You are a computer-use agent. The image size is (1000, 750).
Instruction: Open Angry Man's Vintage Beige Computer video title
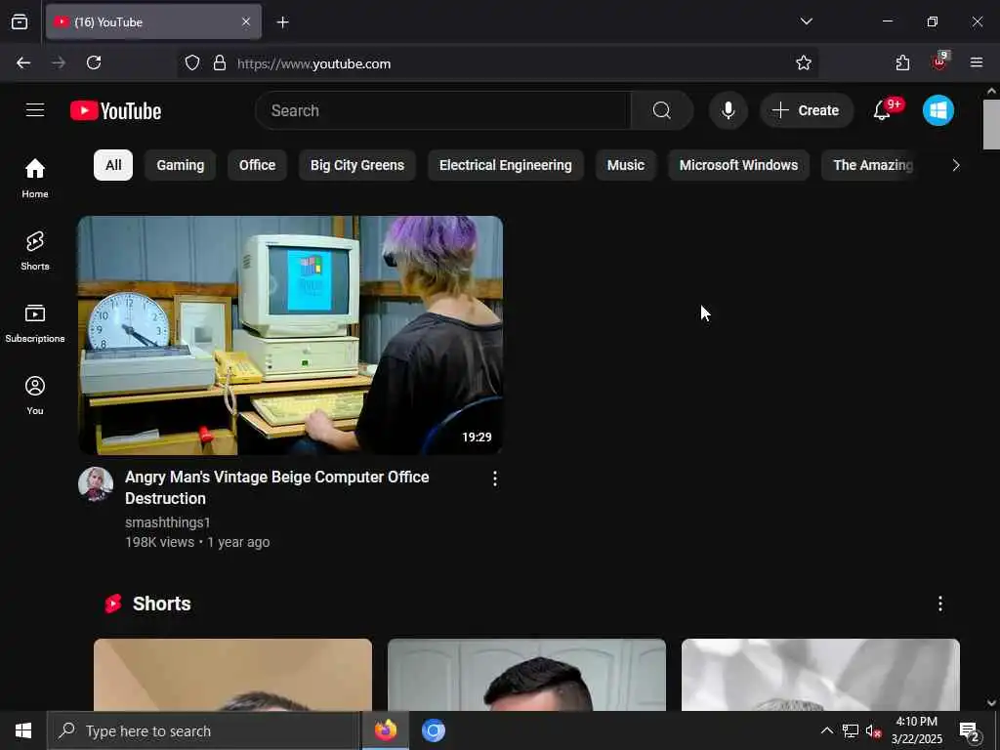click(x=276, y=487)
